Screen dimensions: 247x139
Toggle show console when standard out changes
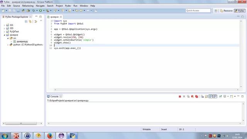[211, 97]
